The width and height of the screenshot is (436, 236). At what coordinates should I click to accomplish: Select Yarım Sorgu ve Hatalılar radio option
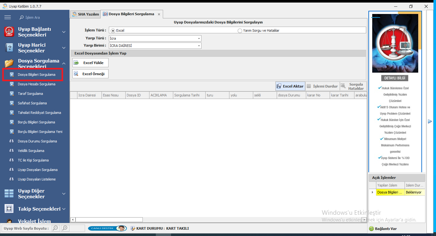(240, 30)
